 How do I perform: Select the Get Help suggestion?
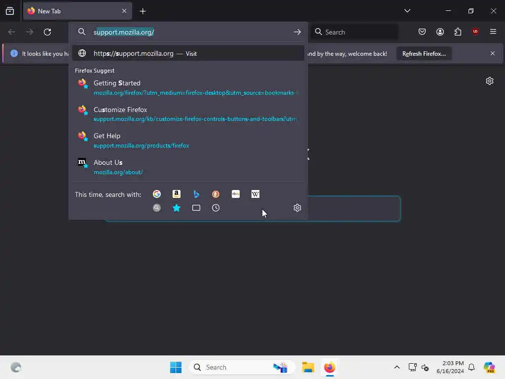pyautogui.click(x=188, y=141)
